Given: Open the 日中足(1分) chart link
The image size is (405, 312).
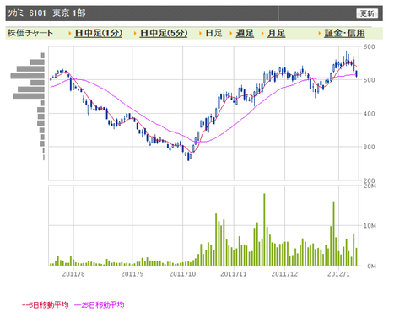Looking at the screenshot, I should (99, 33).
